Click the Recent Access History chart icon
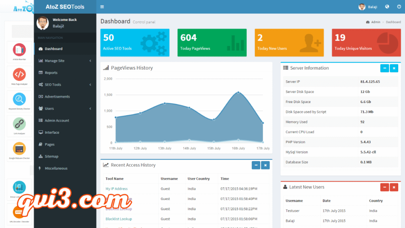The height and width of the screenshot is (228, 405). click(x=106, y=165)
